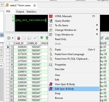Click the insert record icon in grid toolbar
The height and width of the screenshot is (102, 109).
coord(24,38)
